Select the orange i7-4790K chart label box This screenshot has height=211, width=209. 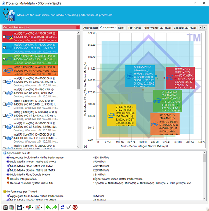pyautogui.click(x=165, y=124)
